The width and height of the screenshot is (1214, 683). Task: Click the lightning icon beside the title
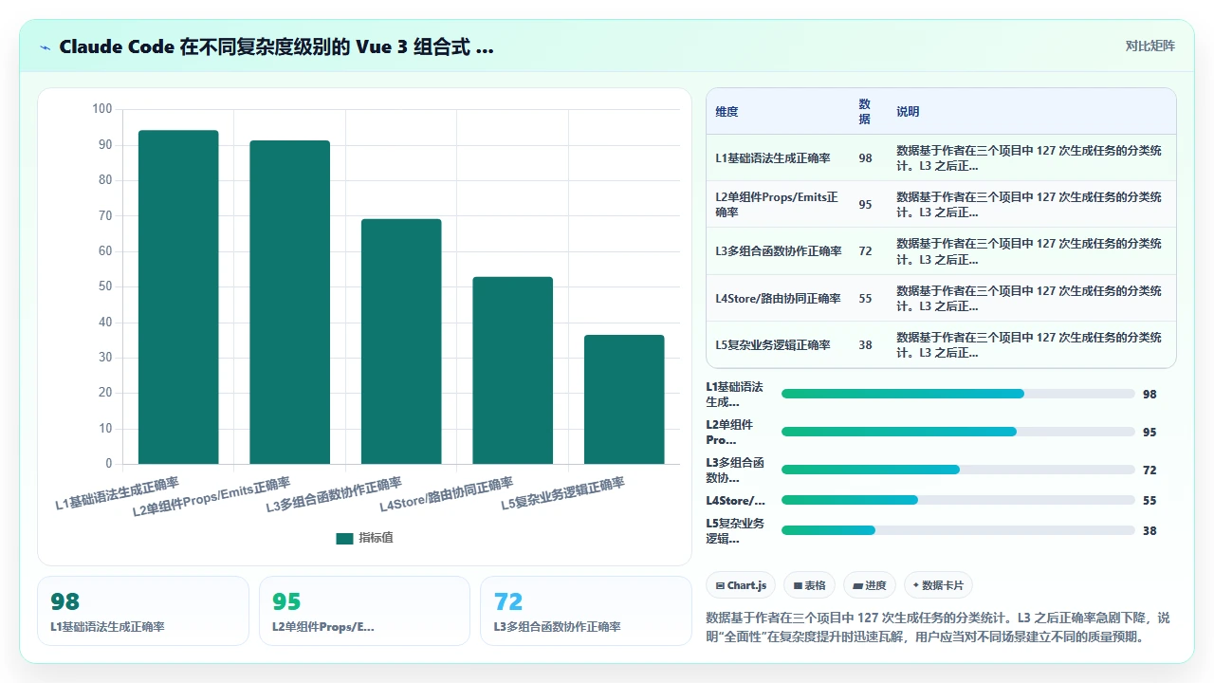(46, 46)
